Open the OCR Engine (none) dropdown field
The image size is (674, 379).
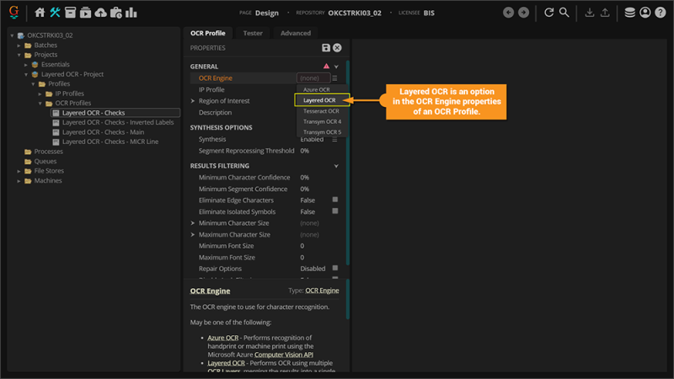(x=313, y=78)
